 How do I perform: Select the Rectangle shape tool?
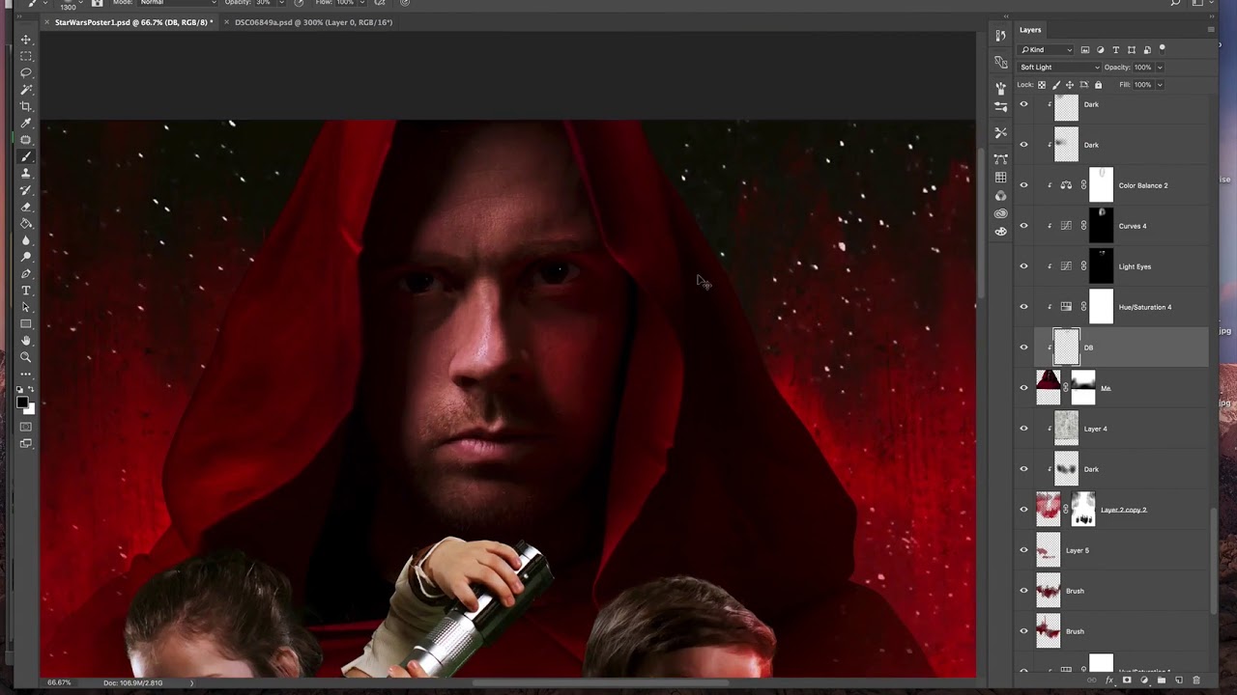point(26,323)
